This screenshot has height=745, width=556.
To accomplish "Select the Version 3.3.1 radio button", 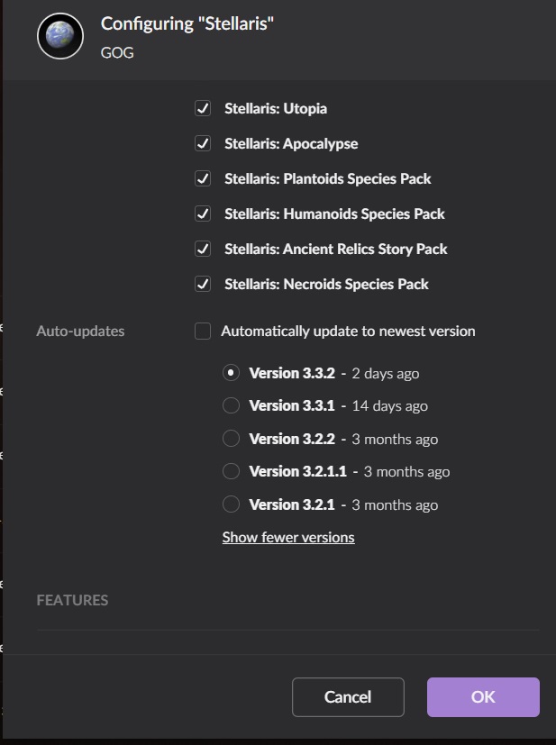I will pyautogui.click(x=231, y=405).
